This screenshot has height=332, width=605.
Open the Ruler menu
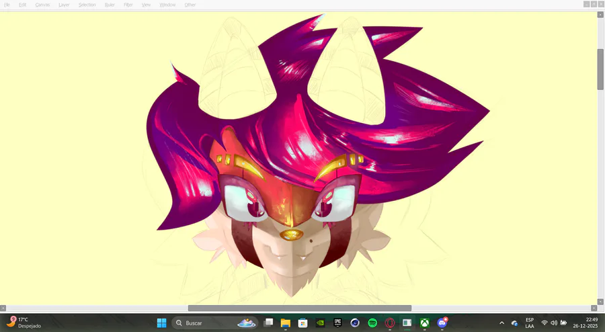(110, 5)
